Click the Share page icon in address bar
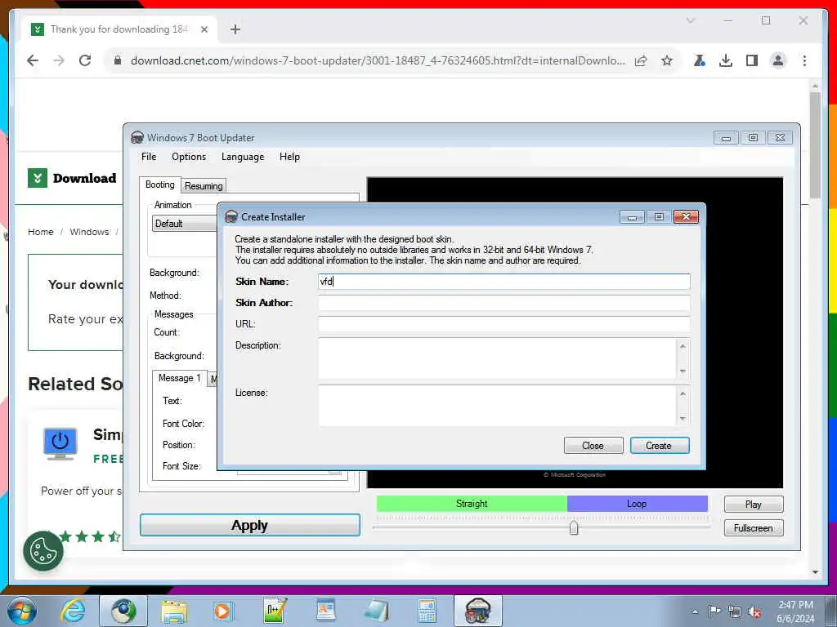This screenshot has height=627, width=837. (641, 60)
